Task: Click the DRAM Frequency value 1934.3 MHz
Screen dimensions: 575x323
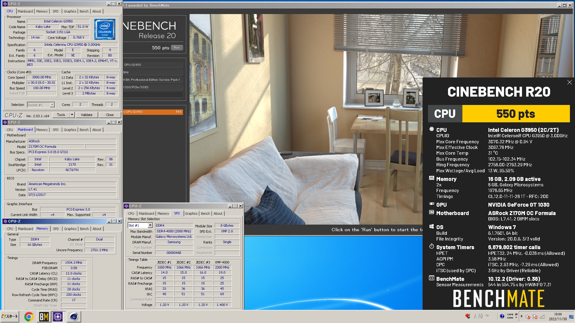Action: pyautogui.click(x=74, y=263)
